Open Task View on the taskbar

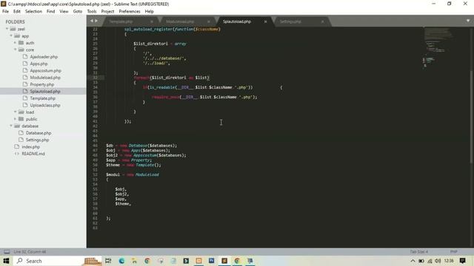click(108, 261)
